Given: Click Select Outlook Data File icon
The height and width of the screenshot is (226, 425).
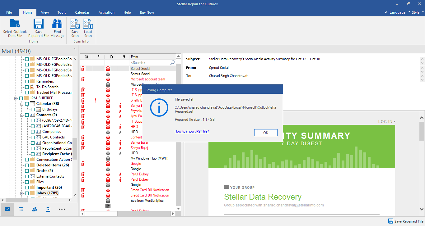Looking at the screenshot, I should 15,24.
